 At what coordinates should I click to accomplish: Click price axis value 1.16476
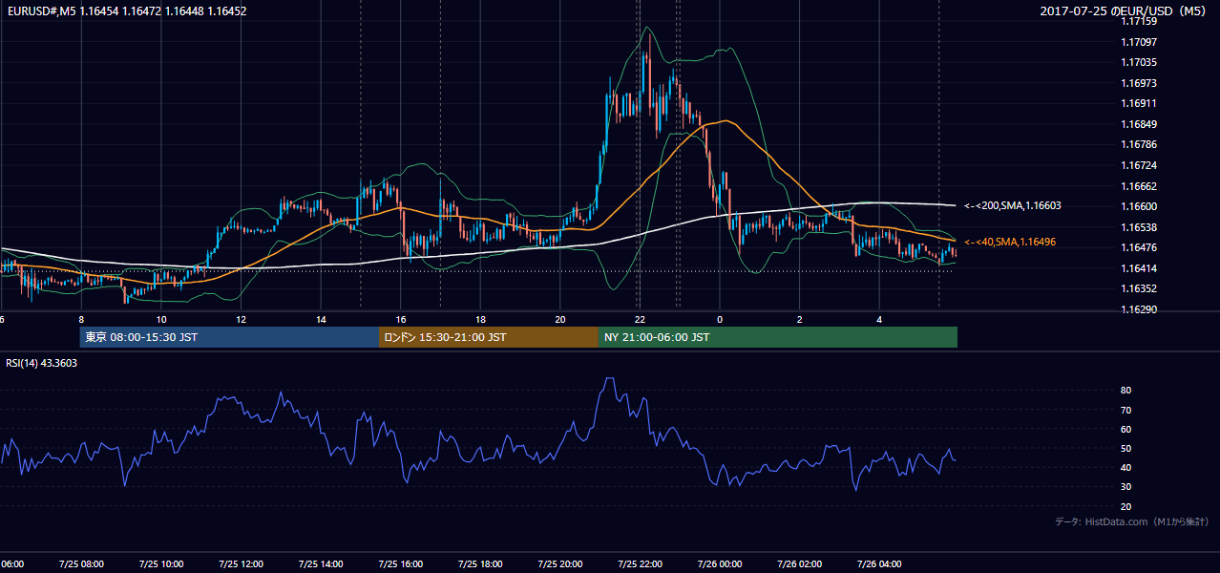(1140, 247)
